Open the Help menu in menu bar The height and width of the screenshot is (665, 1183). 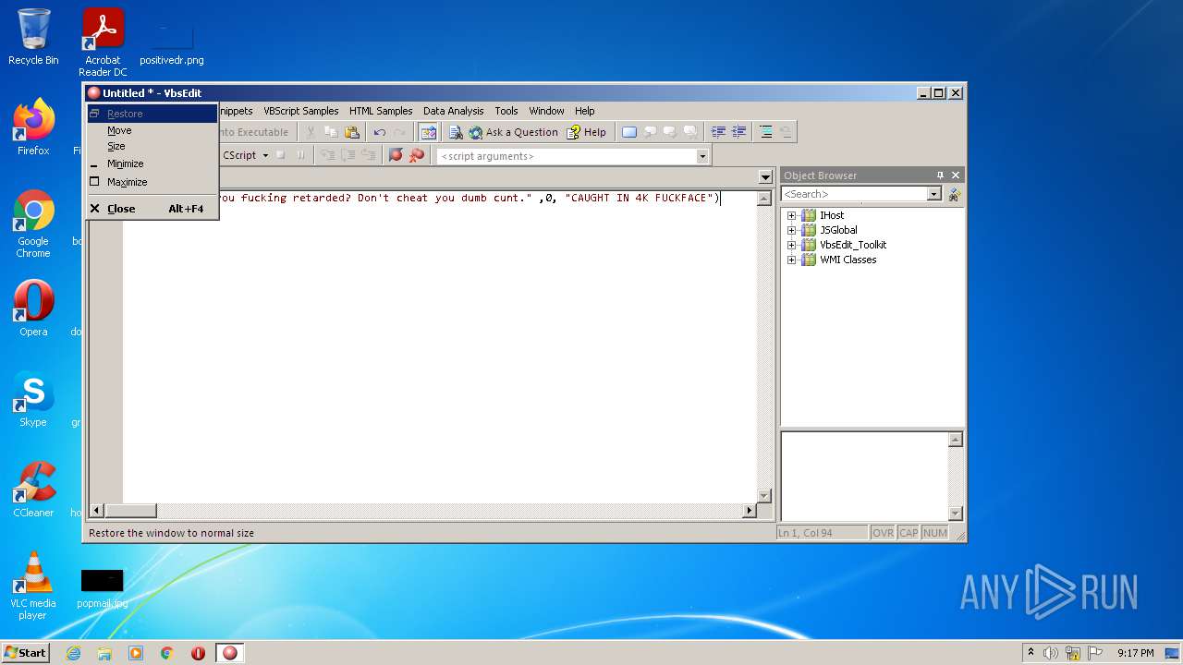(585, 111)
